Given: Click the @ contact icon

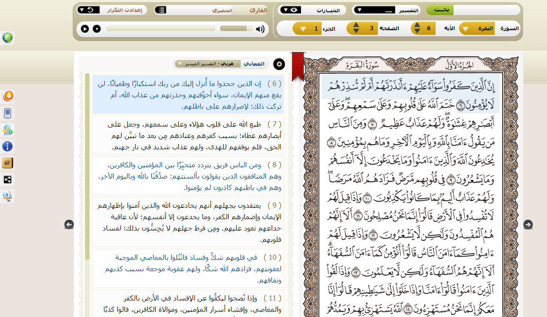Looking at the screenshot, I should pos(8,163).
